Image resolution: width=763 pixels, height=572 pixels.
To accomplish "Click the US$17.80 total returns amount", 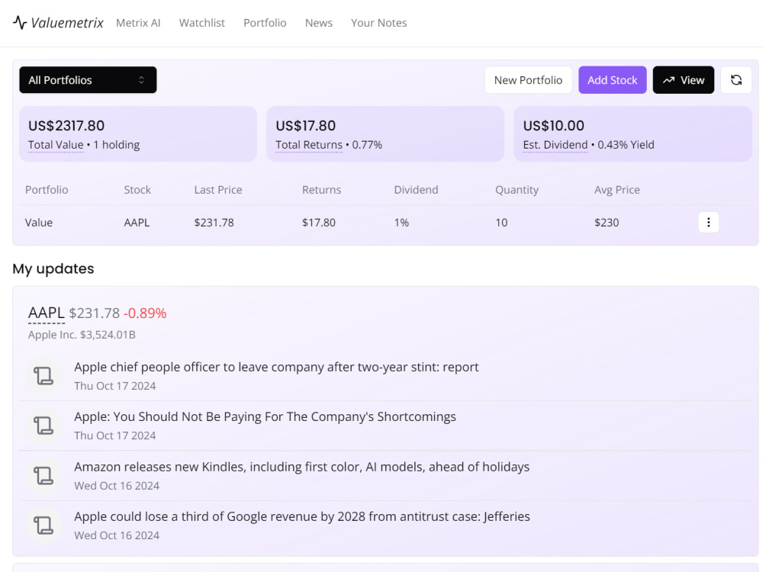I will [306, 126].
